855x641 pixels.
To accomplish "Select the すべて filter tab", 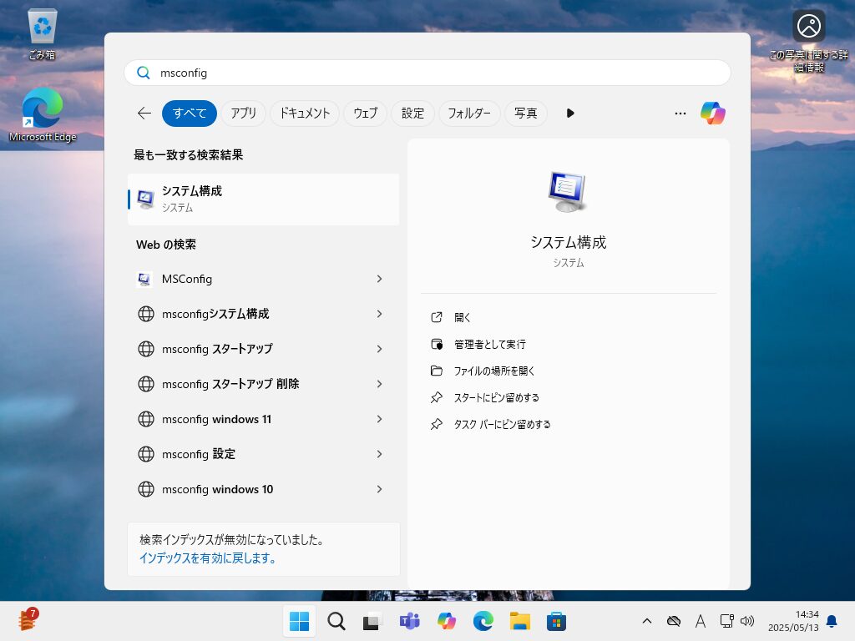I will coord(190,114).
